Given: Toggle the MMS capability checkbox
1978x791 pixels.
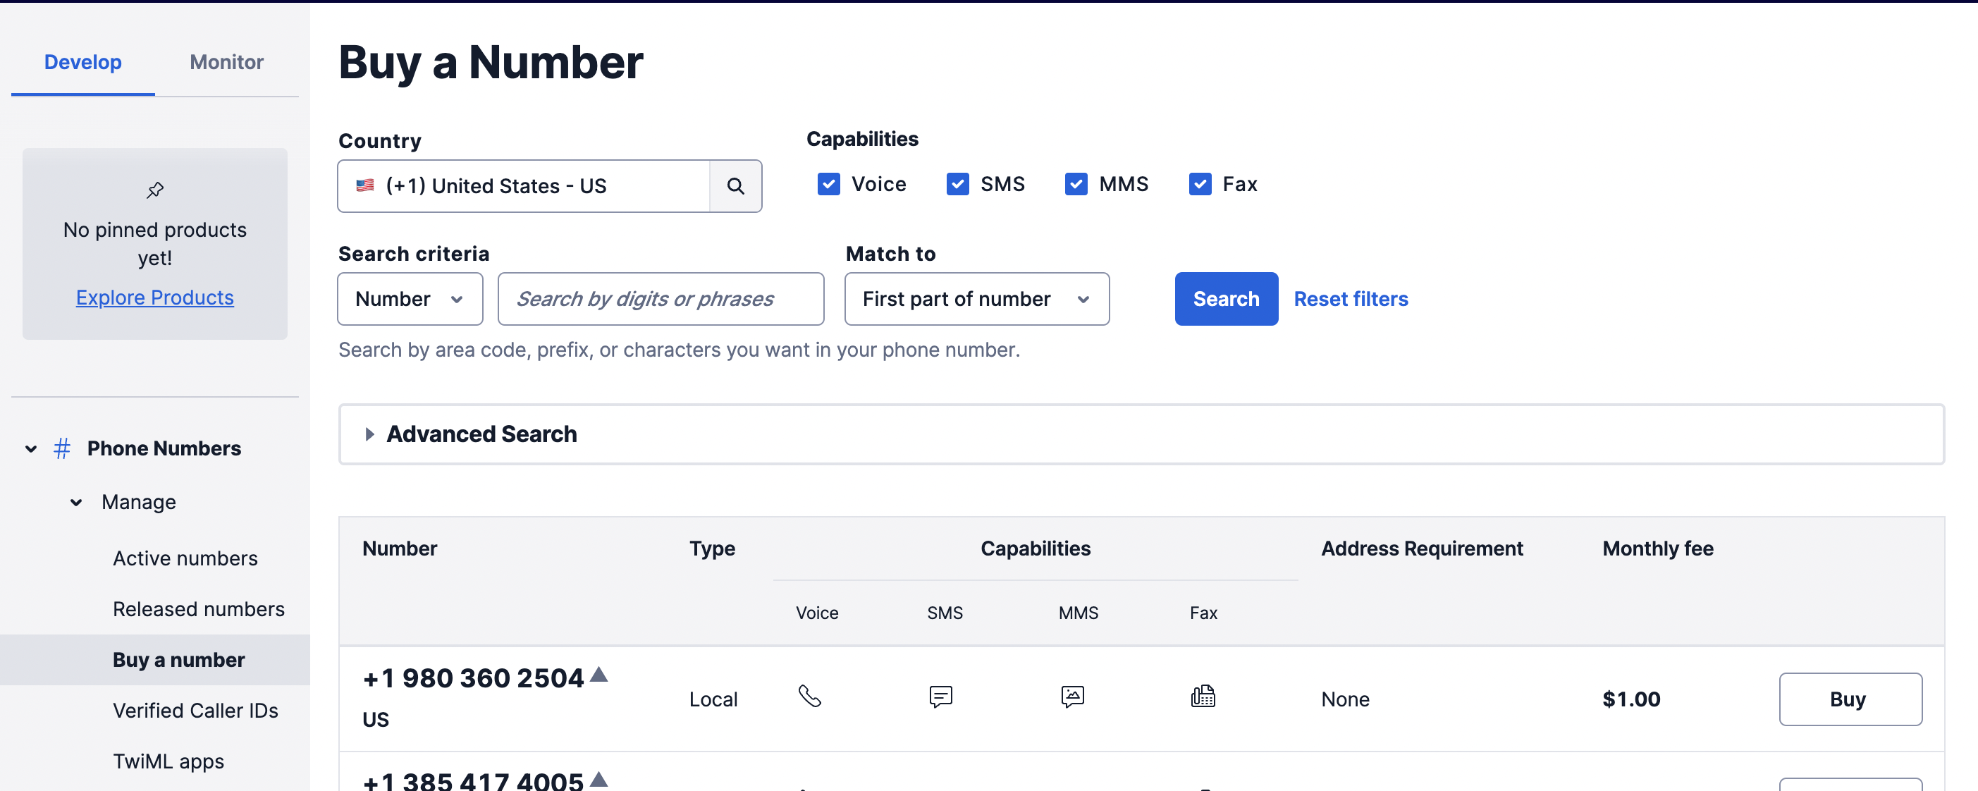Looking at the screenshot, I should click(1076, 184).
